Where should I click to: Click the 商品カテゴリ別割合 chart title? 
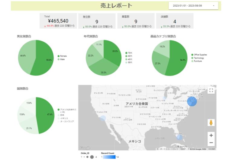pyautogui.click(x=163, y=37)
